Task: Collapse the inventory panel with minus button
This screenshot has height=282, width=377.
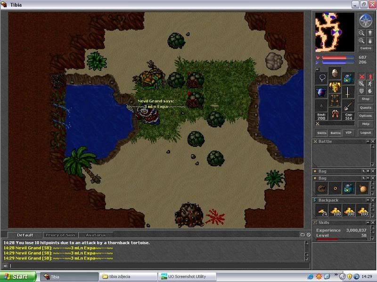Action: (x=317, y=69)
